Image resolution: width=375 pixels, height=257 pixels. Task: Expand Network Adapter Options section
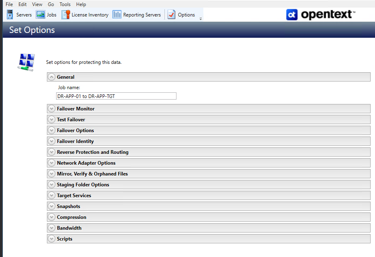pos(51,163)
